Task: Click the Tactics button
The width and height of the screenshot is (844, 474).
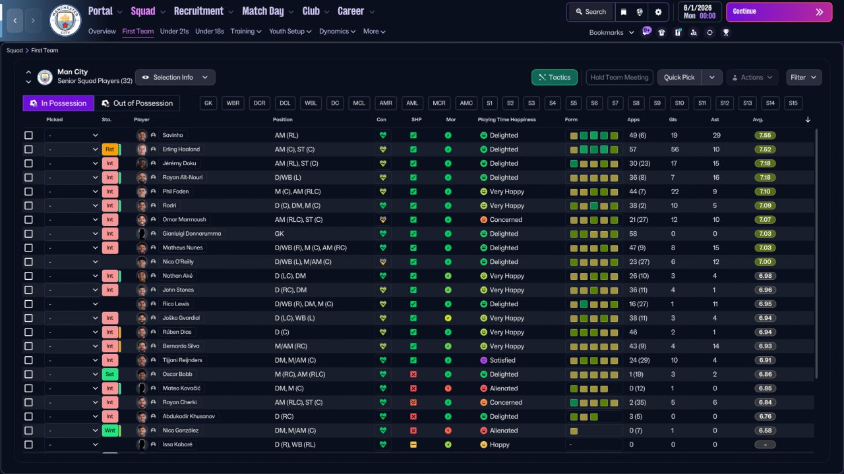Action: click(554, 78)
